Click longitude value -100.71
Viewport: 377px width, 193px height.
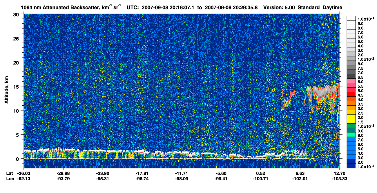pos(261,179)
